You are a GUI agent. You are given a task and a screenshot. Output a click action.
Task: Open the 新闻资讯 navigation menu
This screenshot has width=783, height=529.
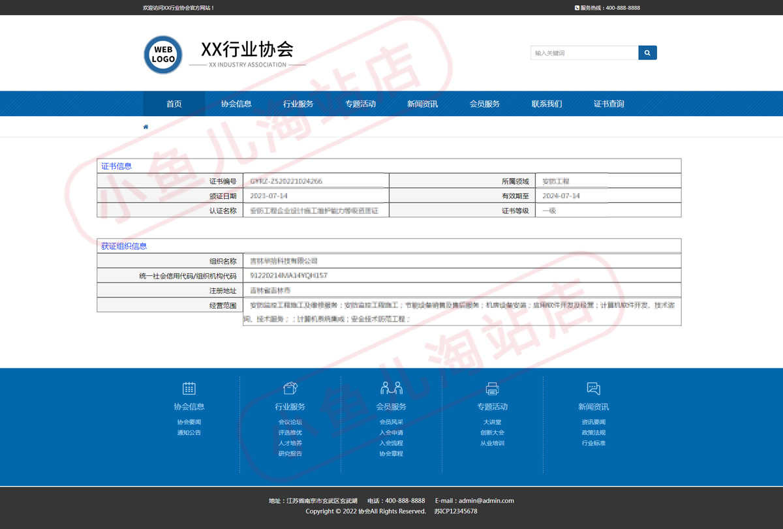[422, 104]
